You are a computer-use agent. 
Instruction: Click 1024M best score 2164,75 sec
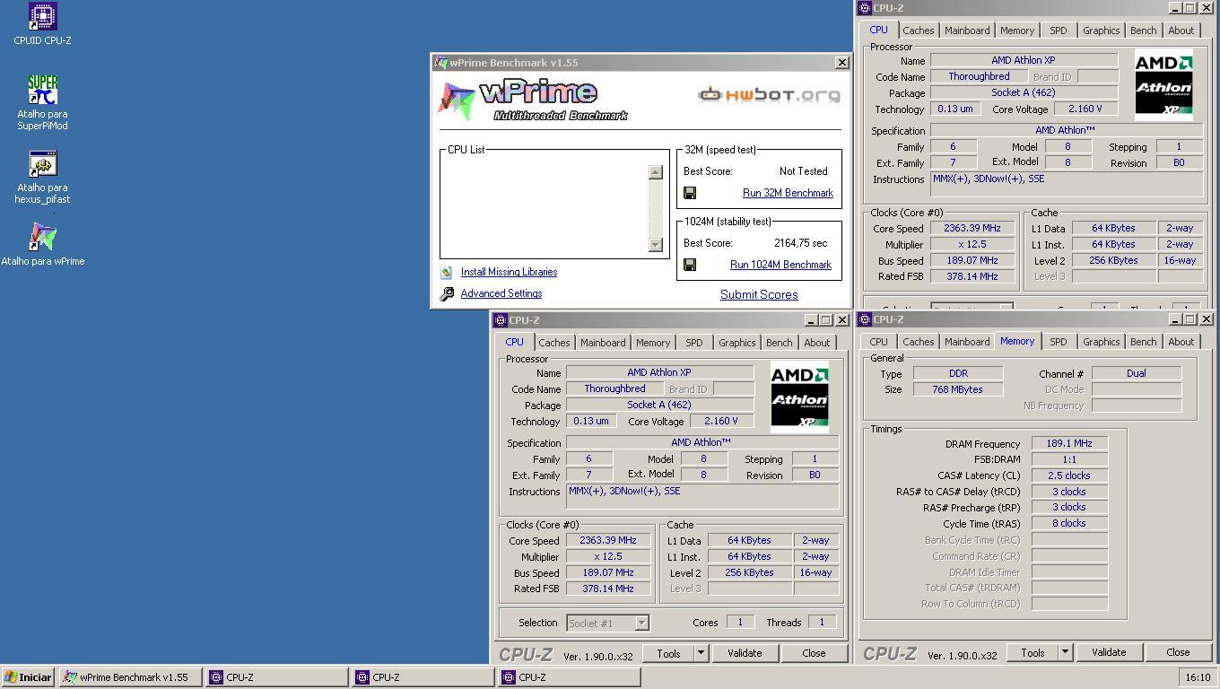(x=800, y=243)
